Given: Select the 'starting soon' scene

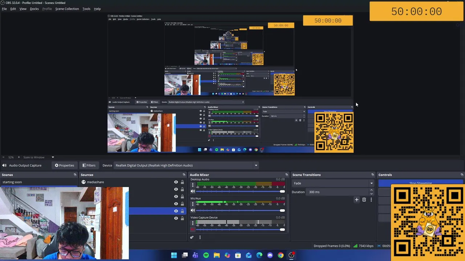Looking at the screenshot, I should [39, 182].
